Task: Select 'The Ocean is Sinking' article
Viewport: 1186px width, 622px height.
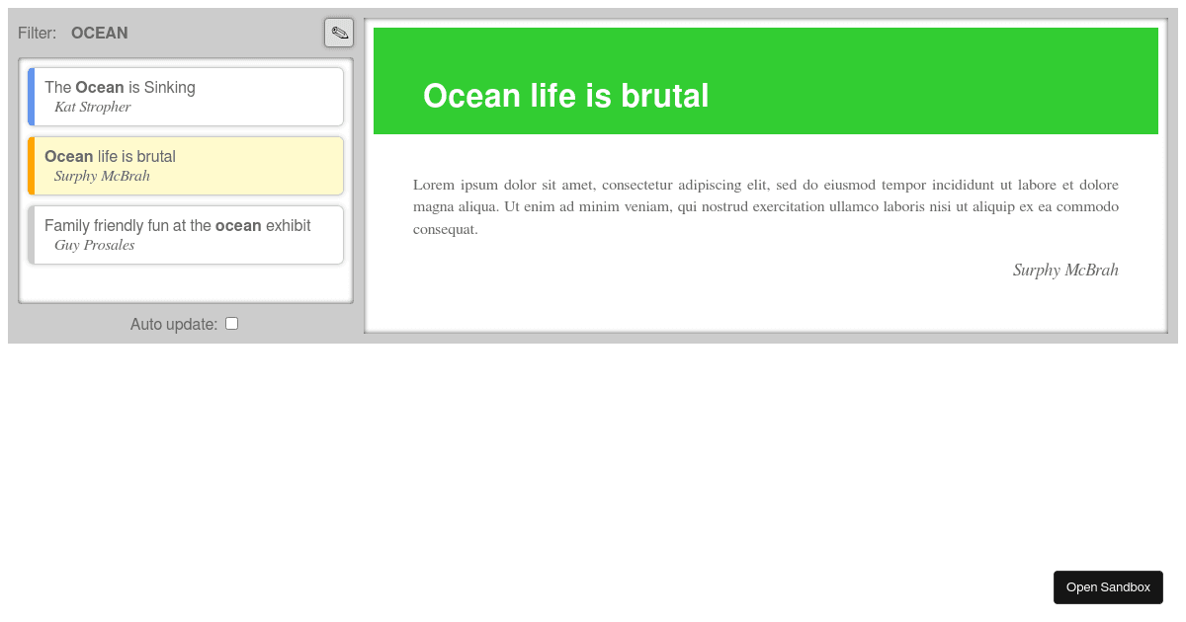Action: pyautogui.click(x=185, y=96)
